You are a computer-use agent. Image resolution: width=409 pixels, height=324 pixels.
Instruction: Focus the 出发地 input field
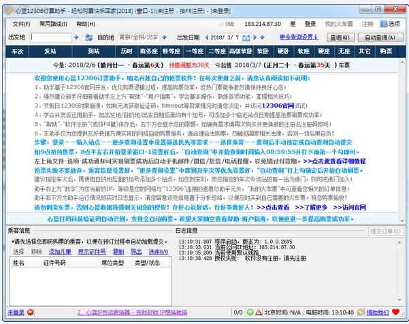pos(50,37)
